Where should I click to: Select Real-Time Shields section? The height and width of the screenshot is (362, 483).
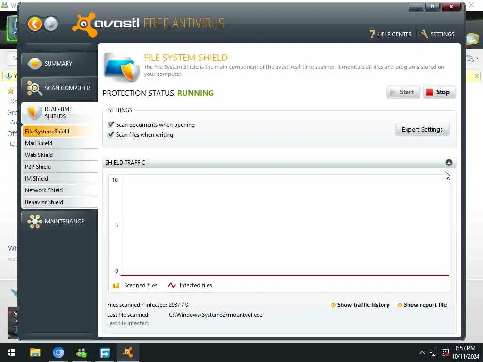tap(59, 113)
